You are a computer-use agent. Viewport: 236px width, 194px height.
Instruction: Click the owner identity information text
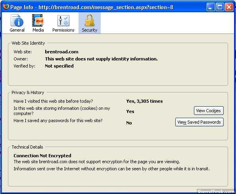[101, 59]
